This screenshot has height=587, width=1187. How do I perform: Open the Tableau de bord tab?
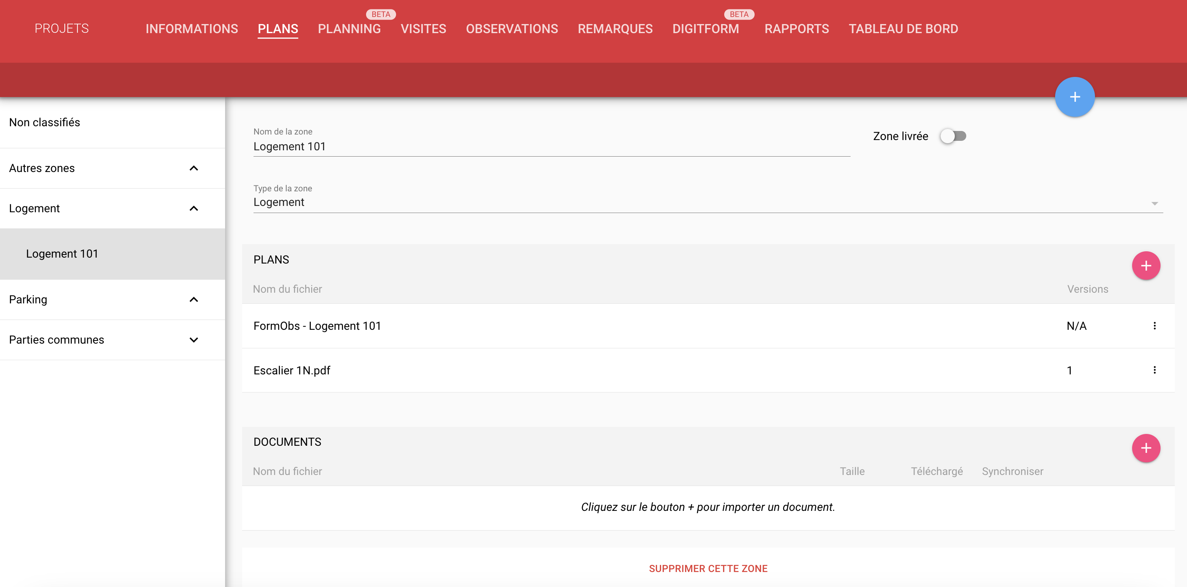pos(903,29)
